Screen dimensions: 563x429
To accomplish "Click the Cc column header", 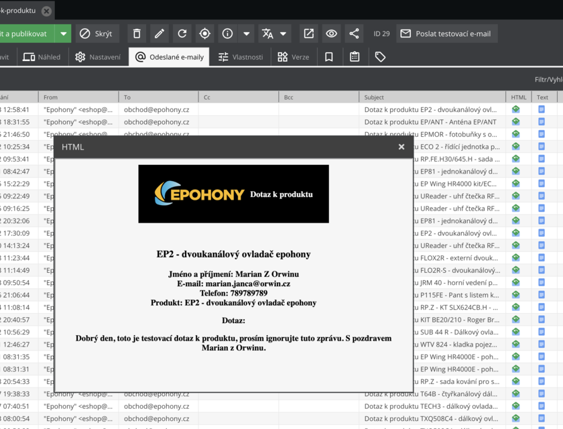I will point(239,97).
